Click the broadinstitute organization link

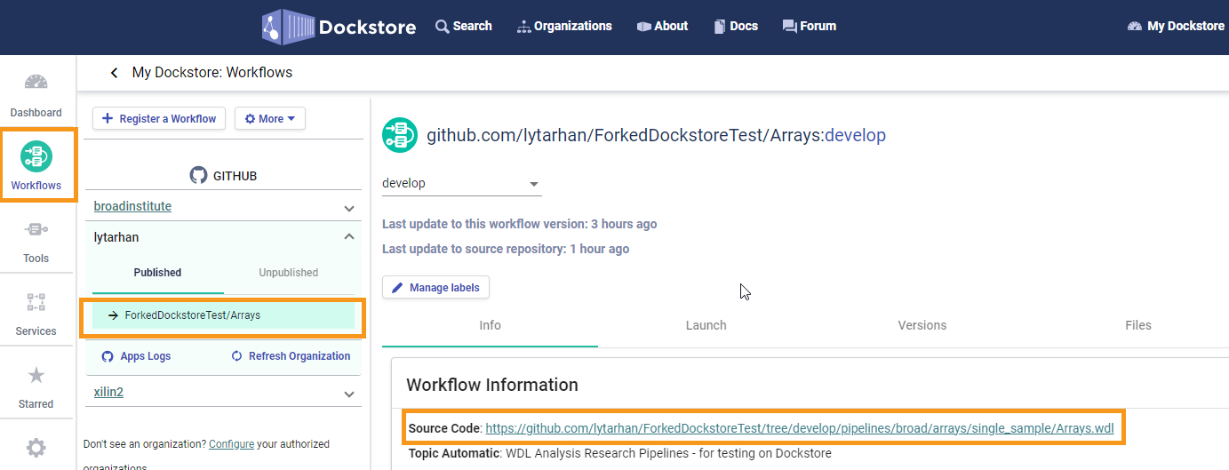[x=132, y=206]
